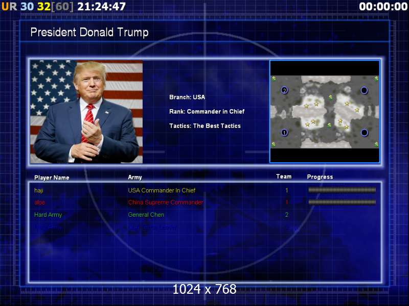
Task: Click the map preview image
Action: click(325, 112)
